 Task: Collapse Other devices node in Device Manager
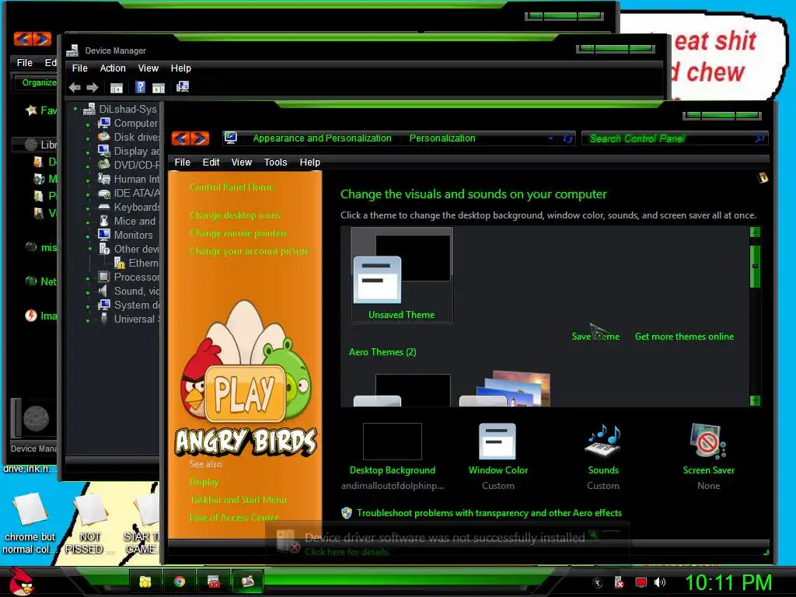click(x=90, y=249)
